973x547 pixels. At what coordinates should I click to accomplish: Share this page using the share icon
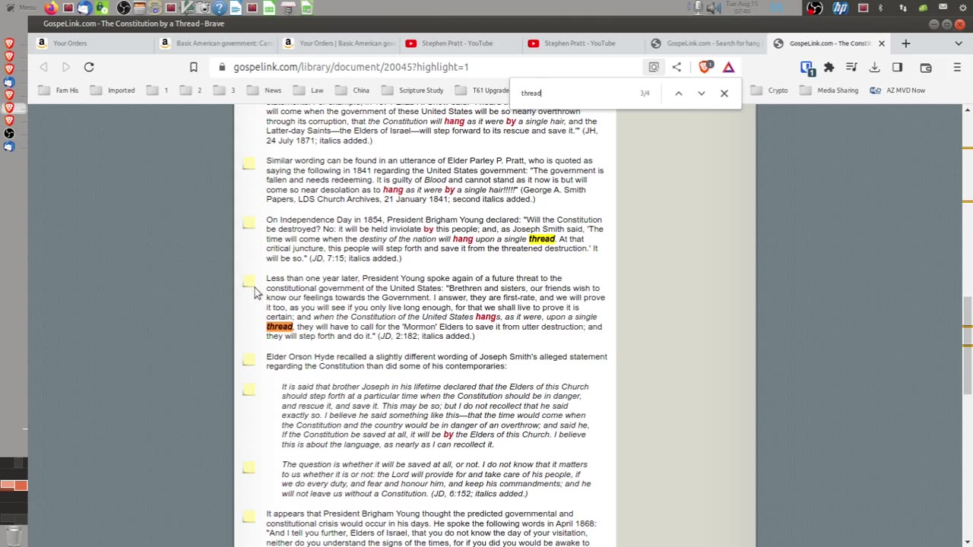(677, 67)
